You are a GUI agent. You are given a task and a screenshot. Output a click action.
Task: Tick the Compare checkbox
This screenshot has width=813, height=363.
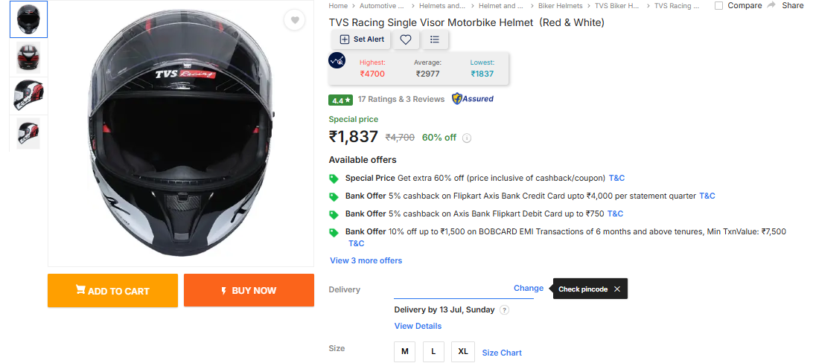[x=718, y=6]
